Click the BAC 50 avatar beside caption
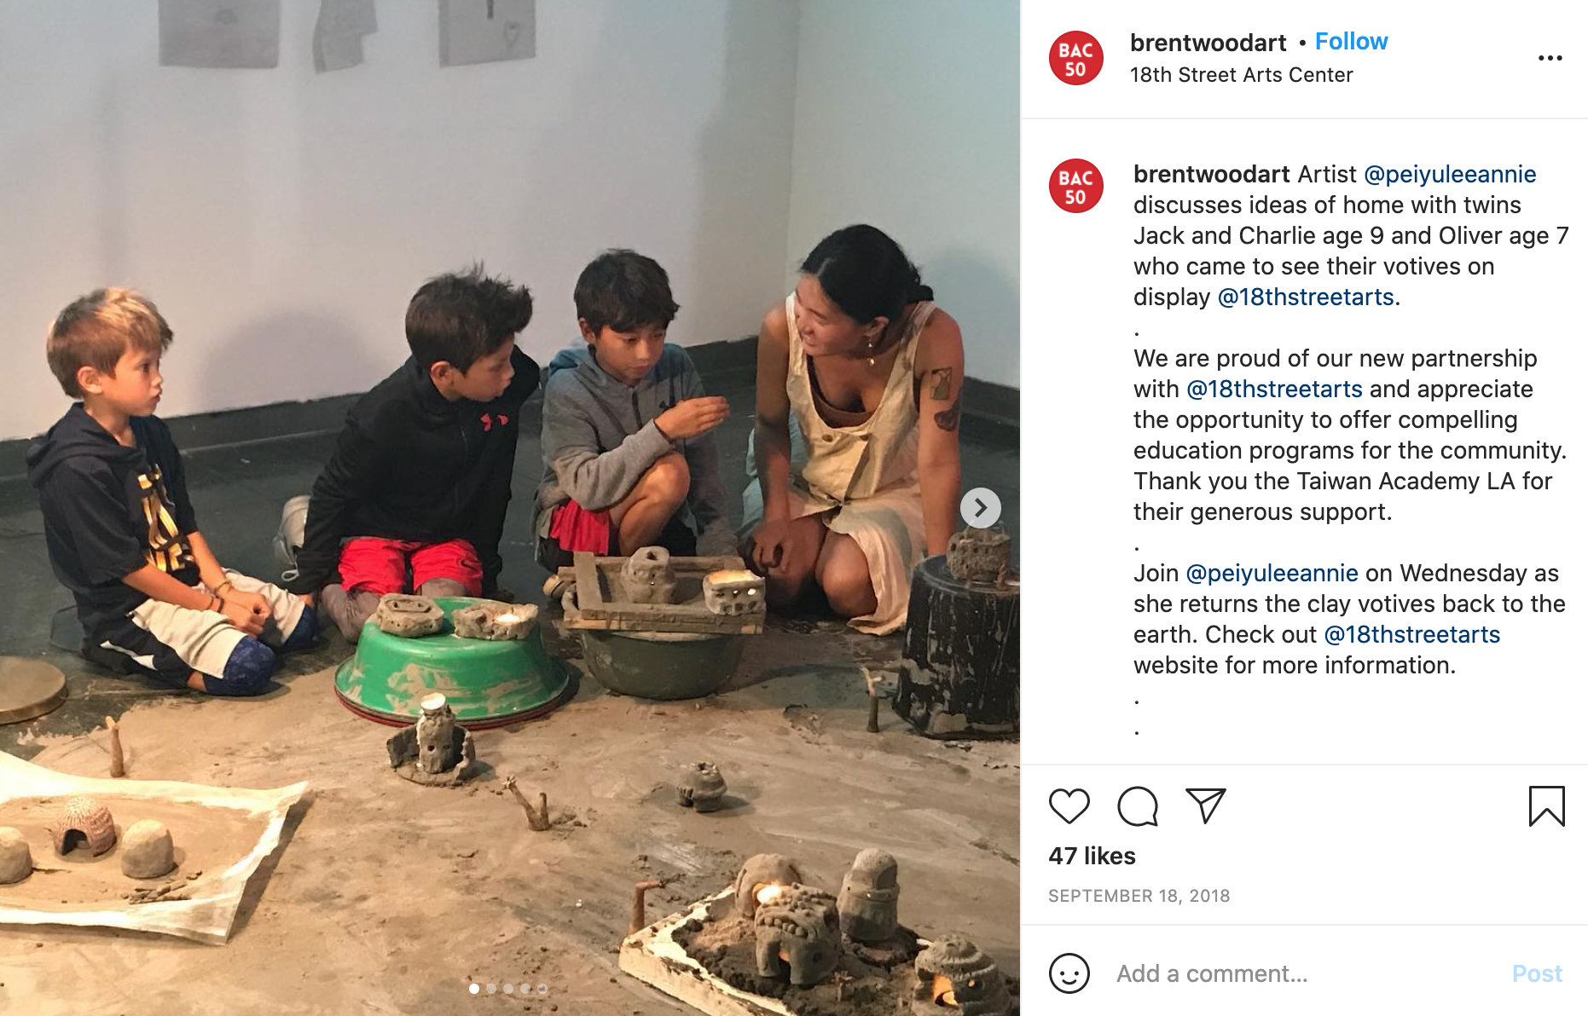The height and width of the screenshot is (1016, 1588). point(1075,186)
